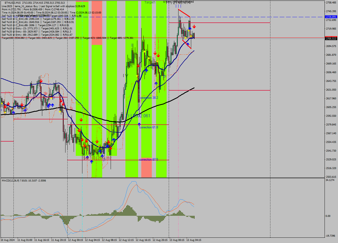
Task: Select the 'Line:2825 | tema_h1_status: Buy' info line
Action: (43, 6)
